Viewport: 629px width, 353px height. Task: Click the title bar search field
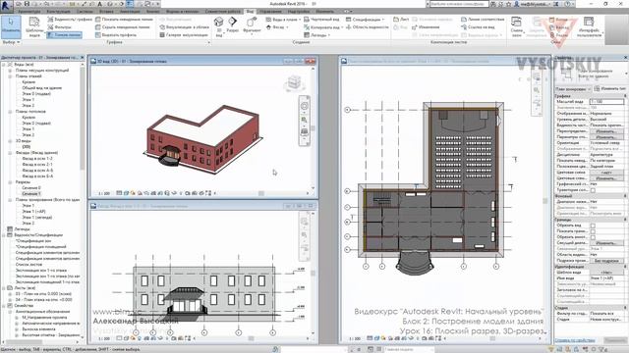[459, 4]
